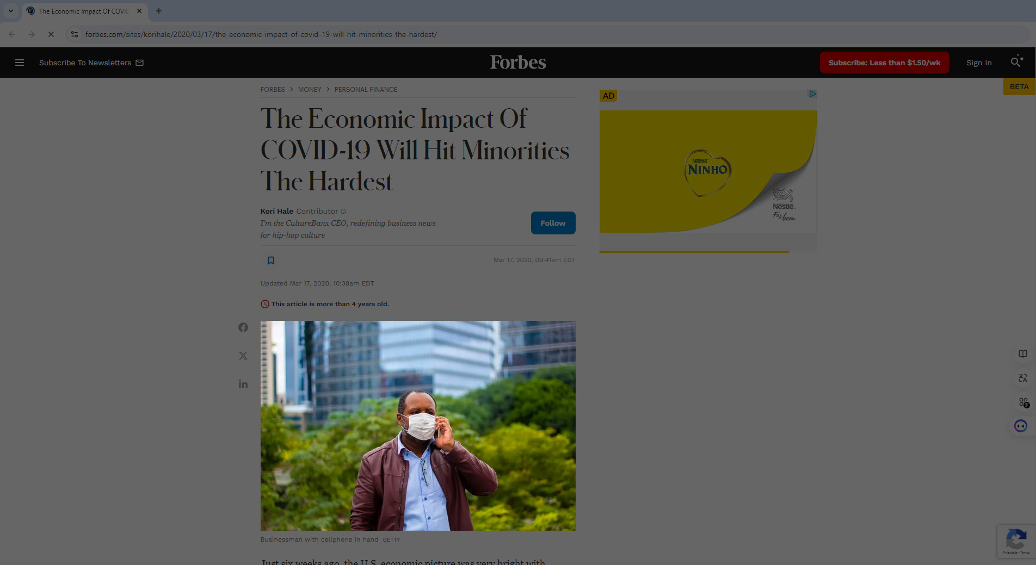The width and height of the screenshot is (1036, 565).
Task: Share article on Facebook
Action: [243, 327]
